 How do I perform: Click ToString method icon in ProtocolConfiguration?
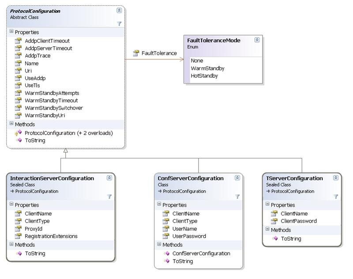pos(19,140)
